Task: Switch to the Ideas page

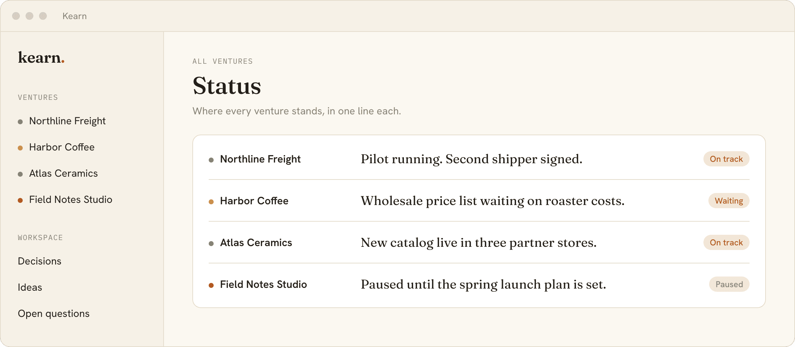Action: click(x=30, y=288)
